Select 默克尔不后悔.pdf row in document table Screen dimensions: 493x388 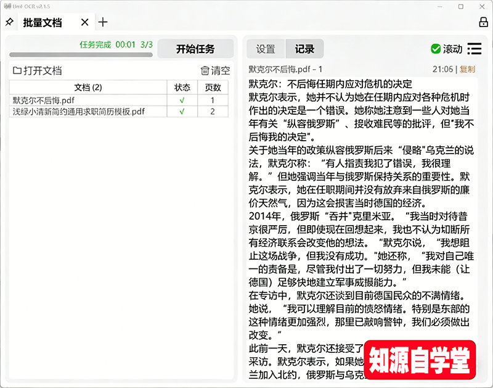(43, 100)
